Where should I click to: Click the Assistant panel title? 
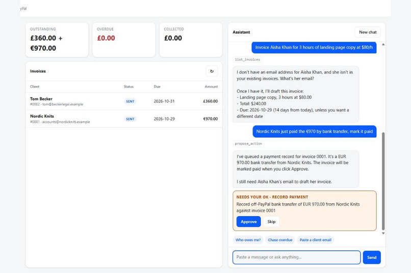point(241,32)
